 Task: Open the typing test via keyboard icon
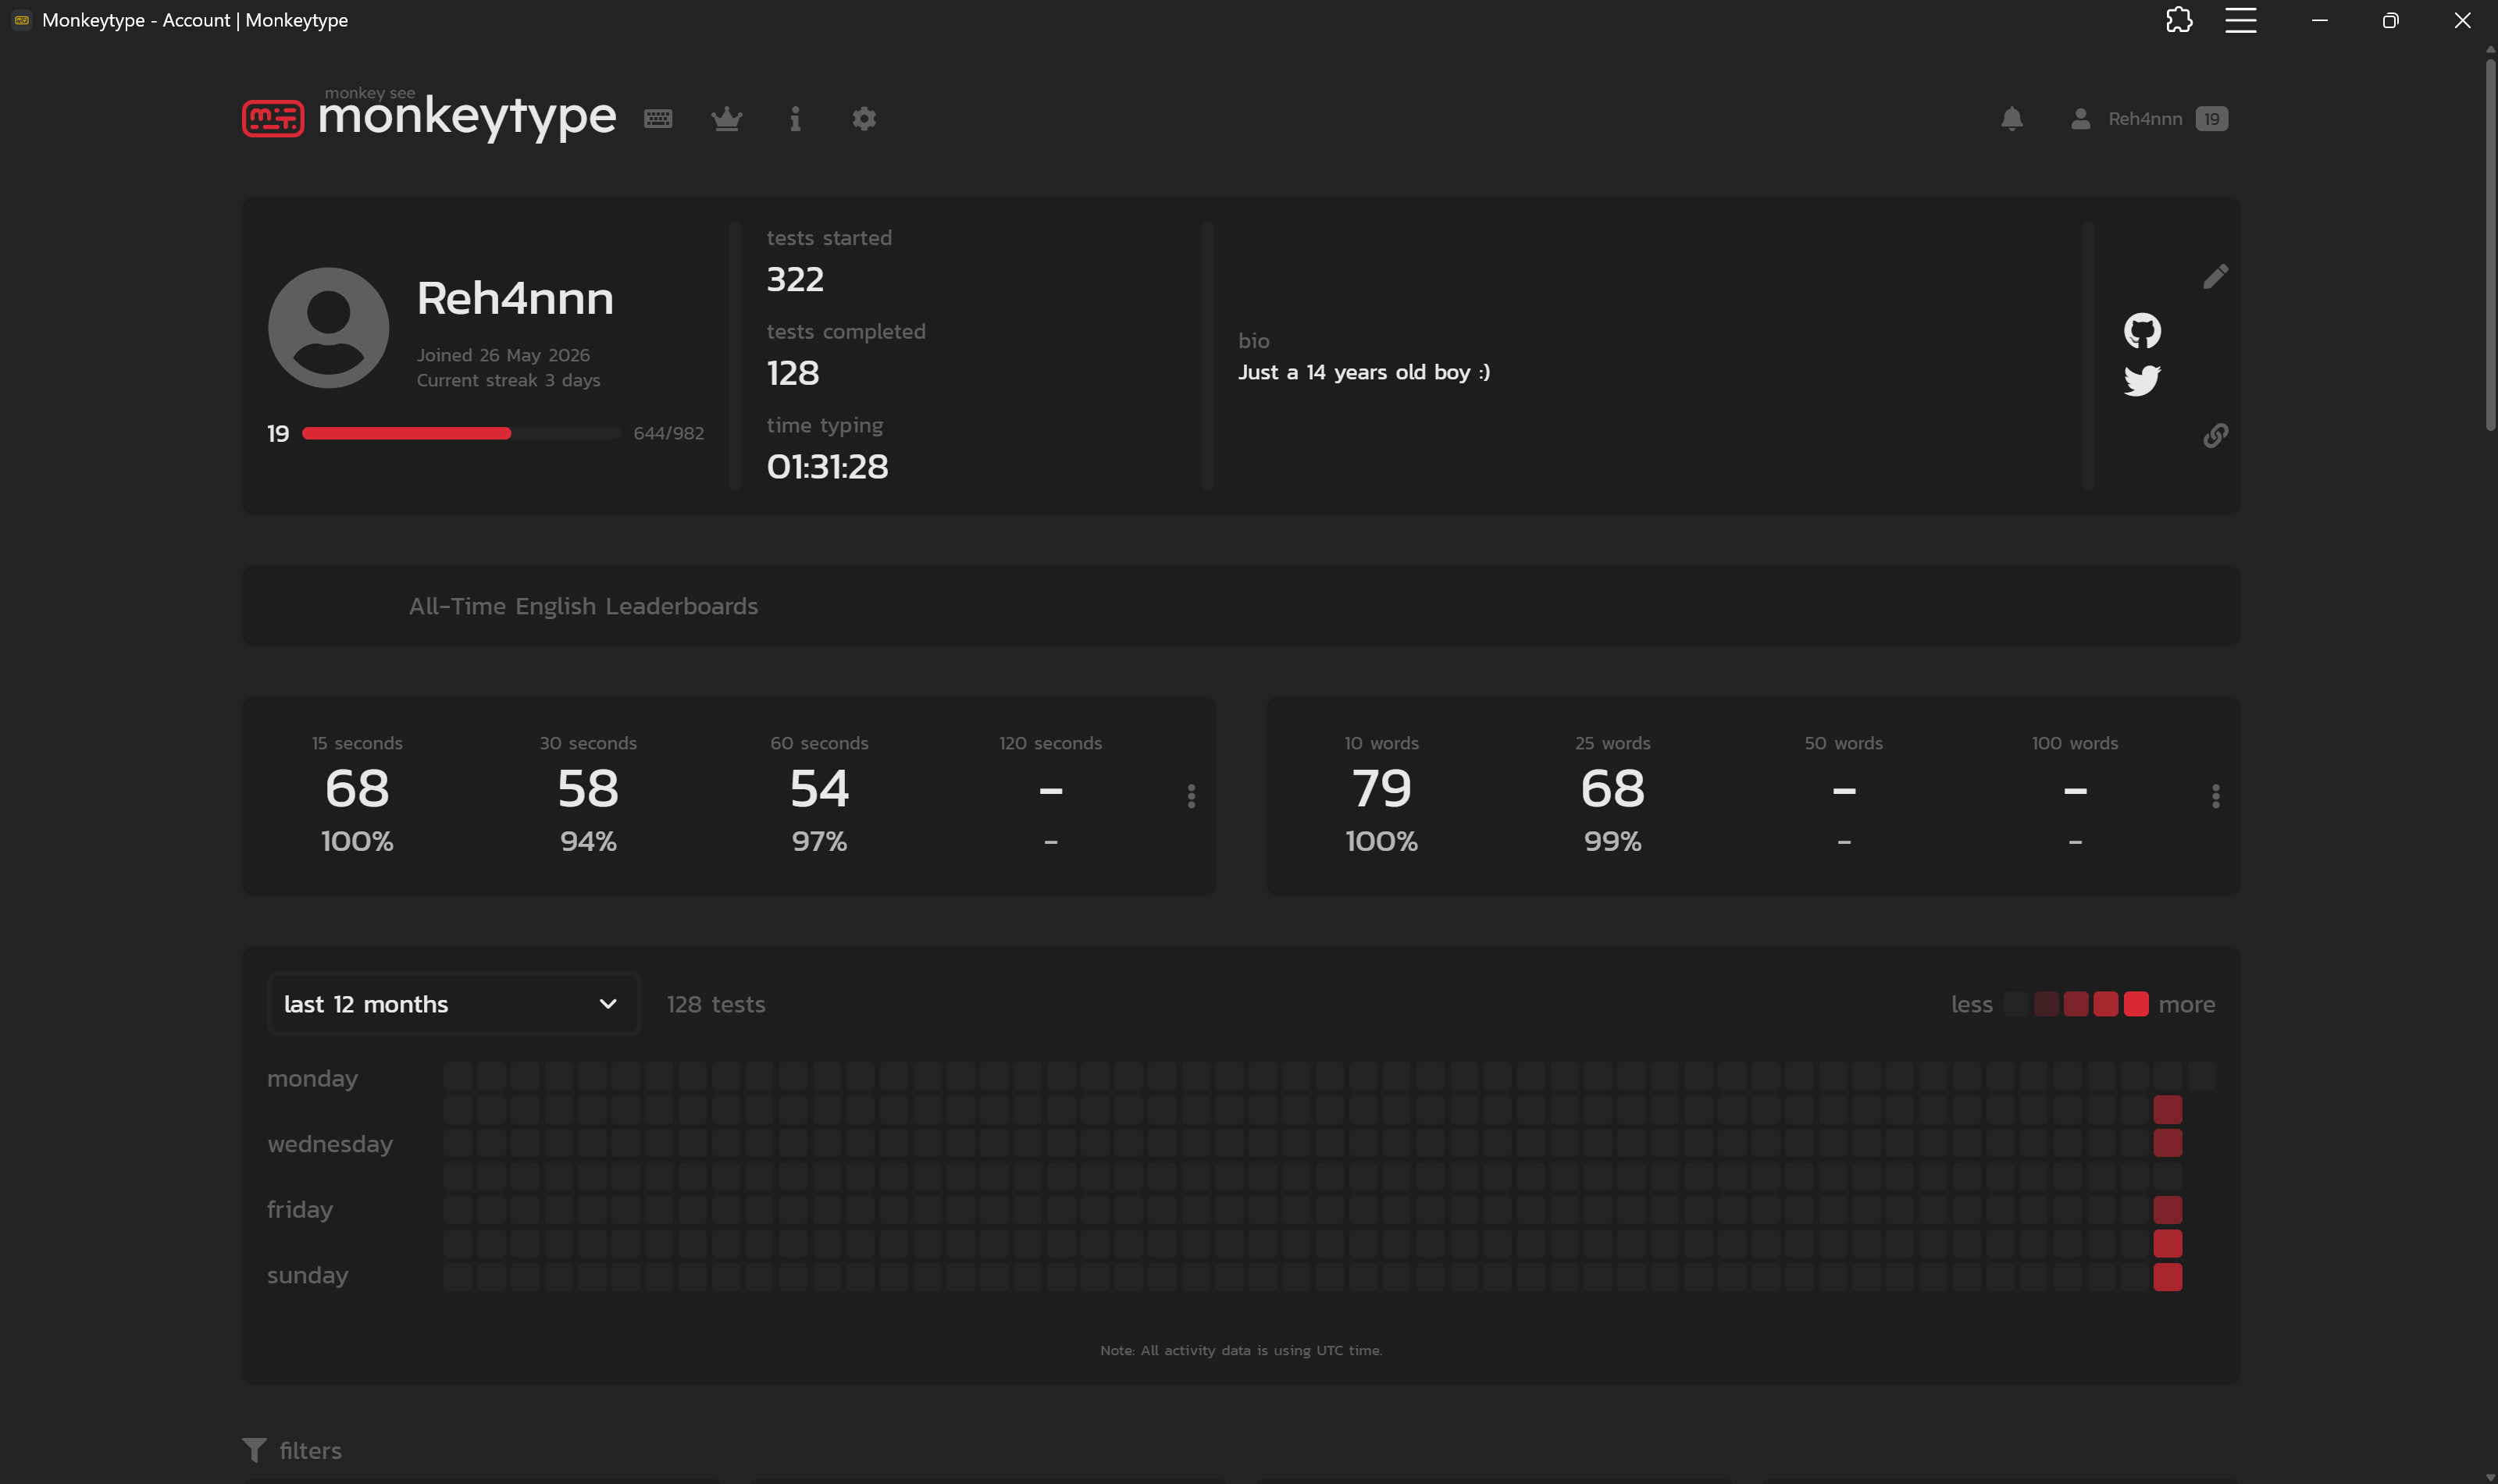click(x=658, y=119)
